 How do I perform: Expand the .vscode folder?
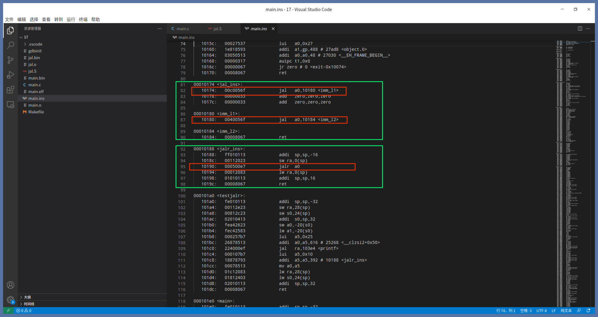point(35,44)
